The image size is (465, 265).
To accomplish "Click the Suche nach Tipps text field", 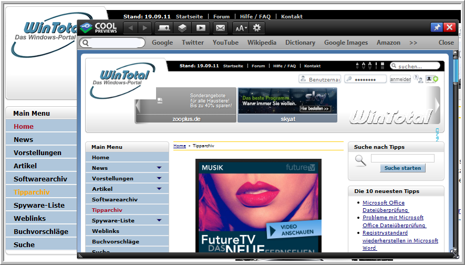I will click(x=402, y=158).
